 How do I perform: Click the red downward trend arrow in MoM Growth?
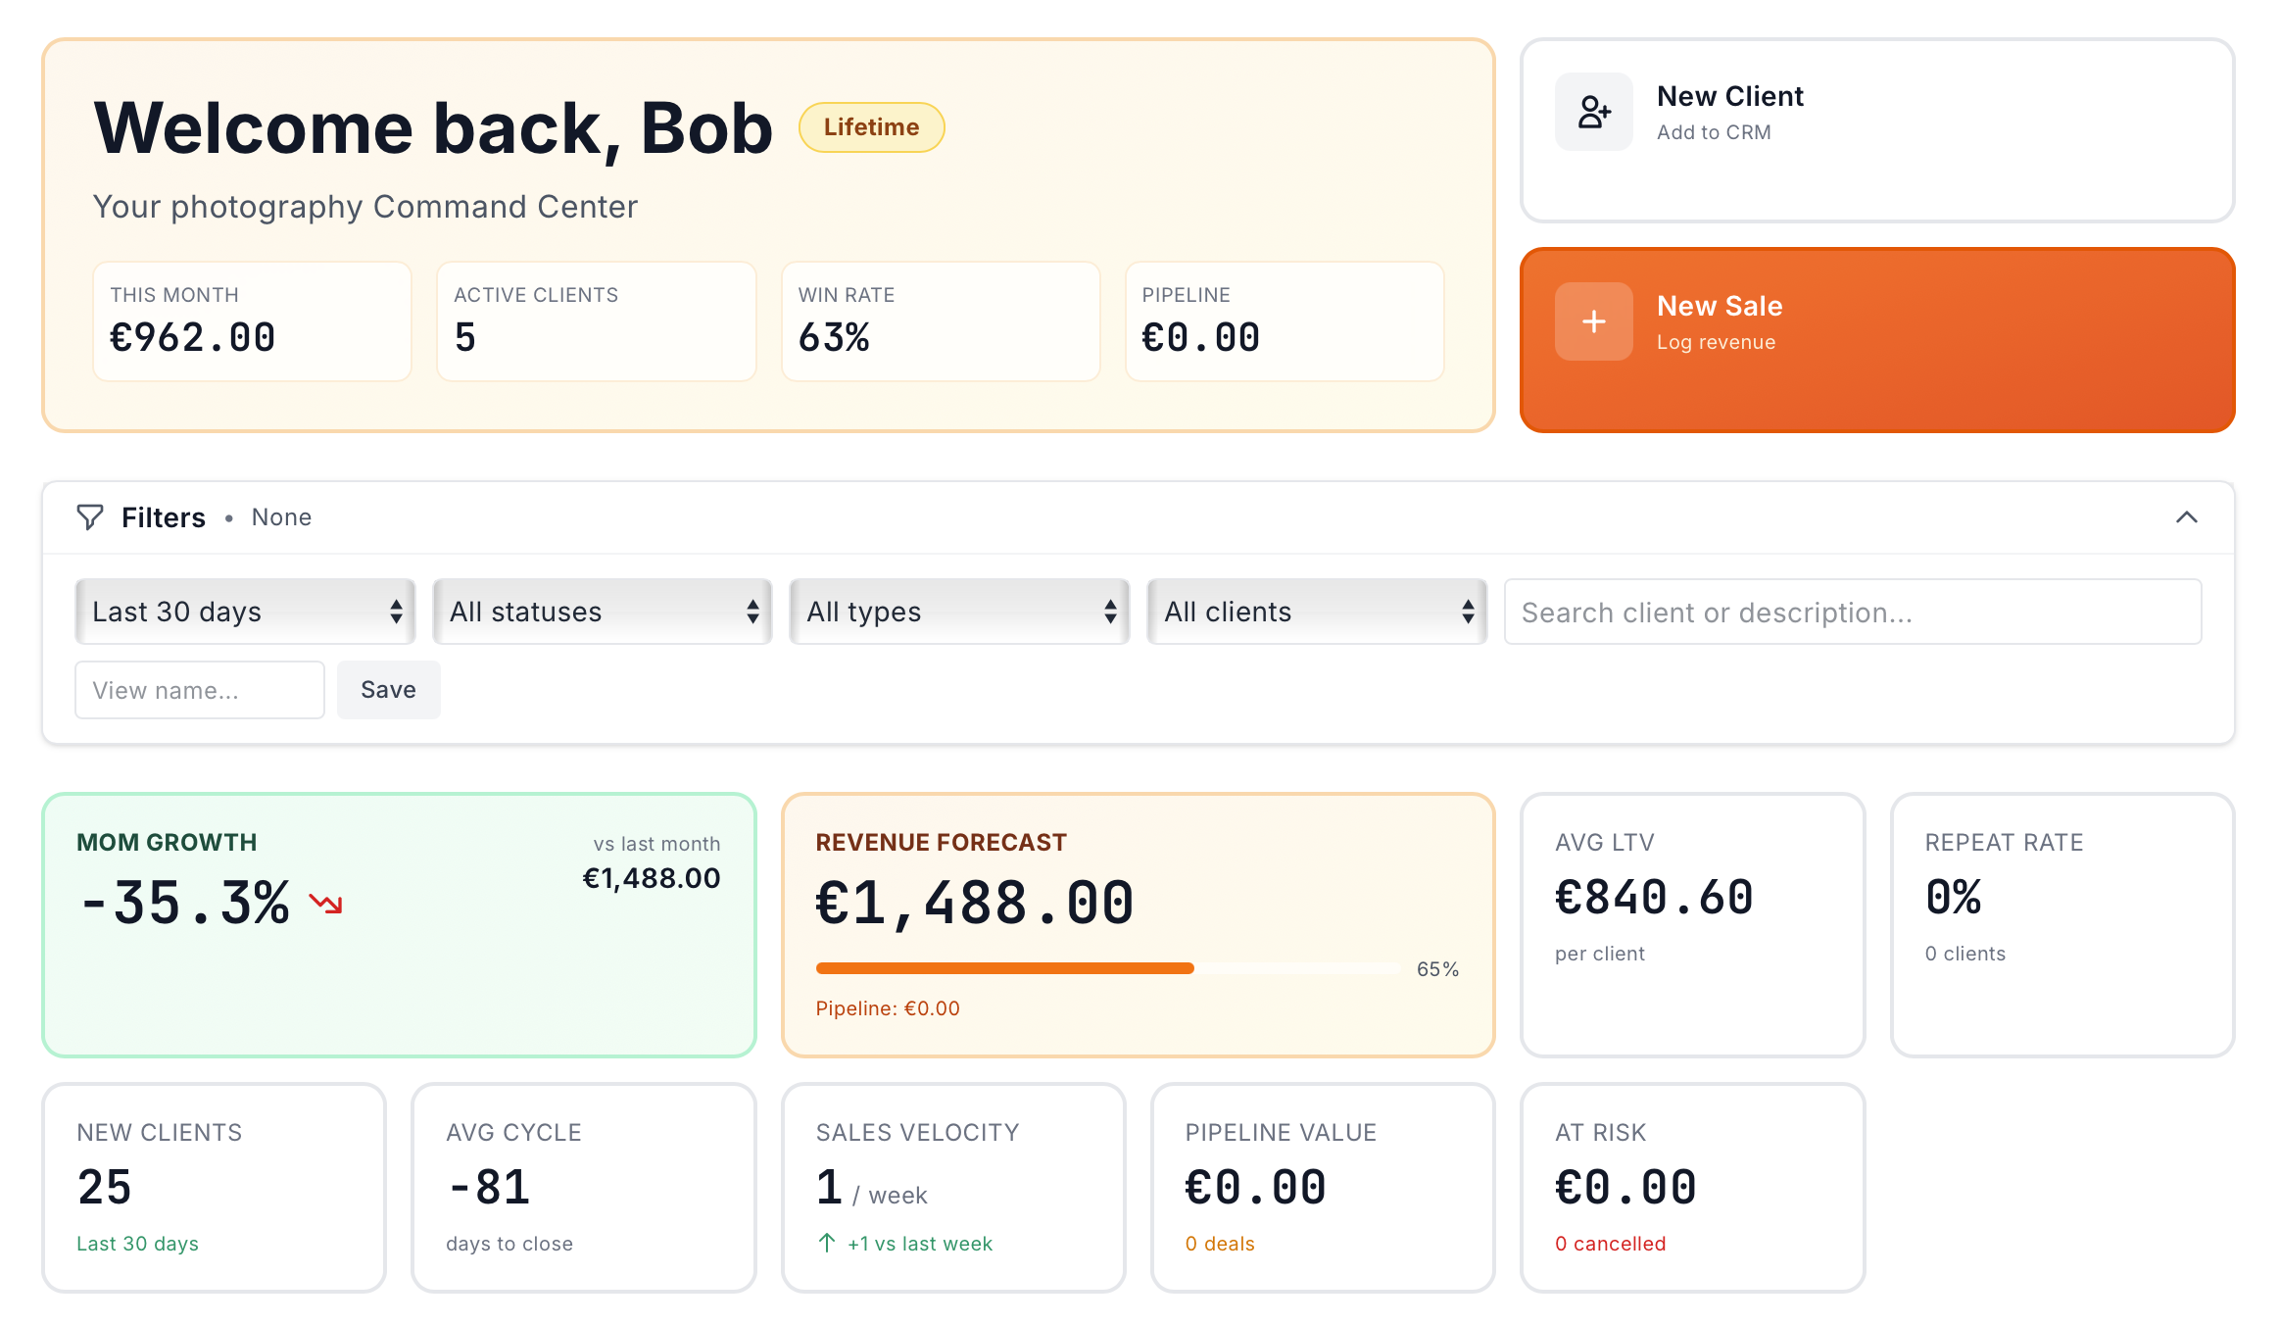[x=325, y=905]
